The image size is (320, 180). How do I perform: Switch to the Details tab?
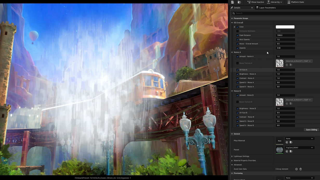coord(237,8)
